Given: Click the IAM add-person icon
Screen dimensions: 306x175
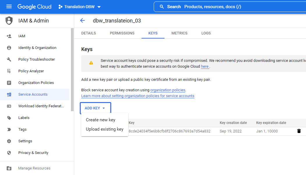Looking at the screenshot, I should point(9,36).
